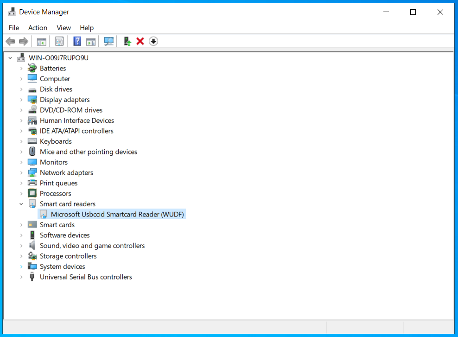Select the Monitors label
Screen dimensions: 458x337
[x=54, y=162]
